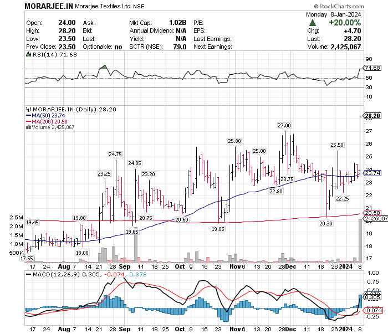388x334 pixels.
Task: Click the 25.50 high price label
Action: (x=337, y=145)
